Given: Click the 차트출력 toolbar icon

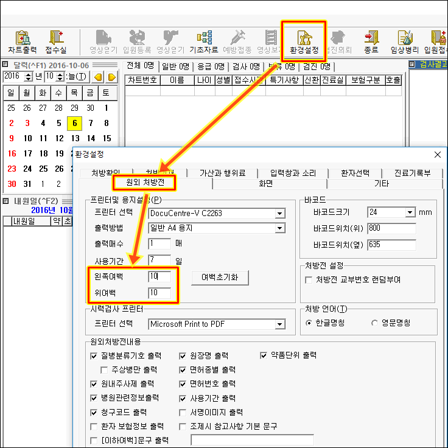Looking at the screenshot, I should pyautogui.click(x=23, y=41).
